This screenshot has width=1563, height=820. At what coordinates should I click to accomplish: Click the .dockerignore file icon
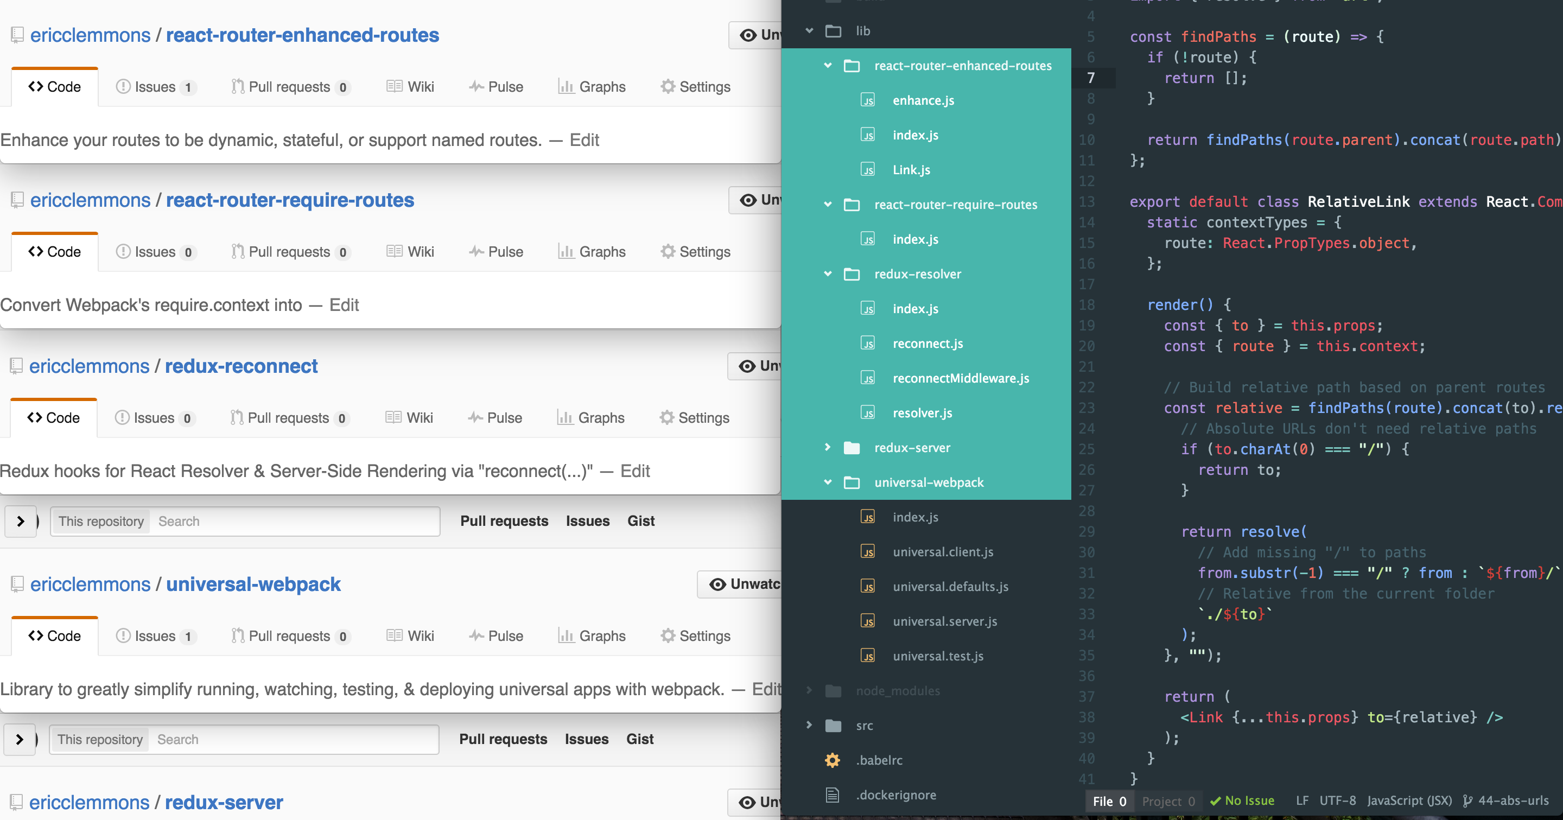[x=833, y=795]
